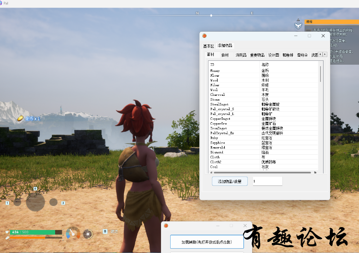This screenshot has height=253, width=359.
Task: Click the quest marker emblem near tutorial panel
Action: pyautogui.click(x=298, y=24)
